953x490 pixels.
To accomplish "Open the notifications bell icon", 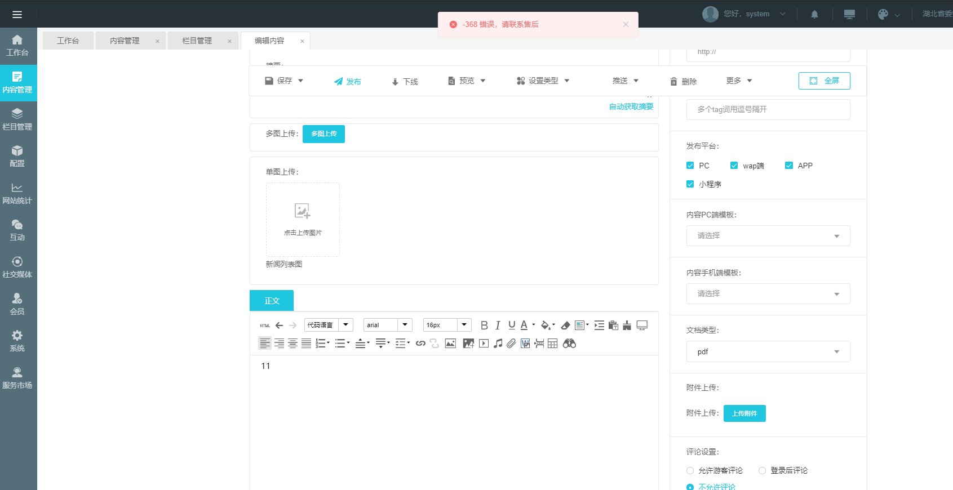I will pos(814,14).
